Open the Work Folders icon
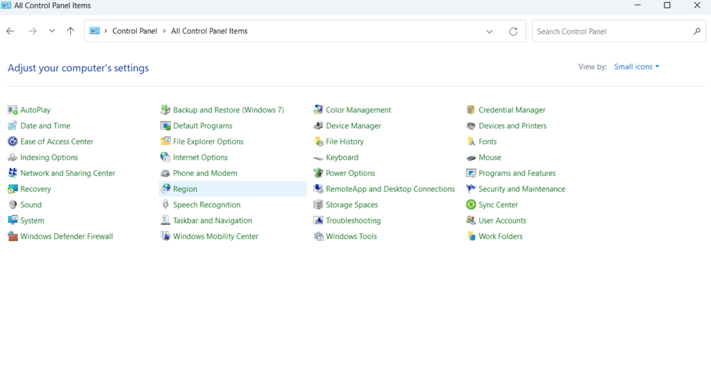 pos(471,236)
